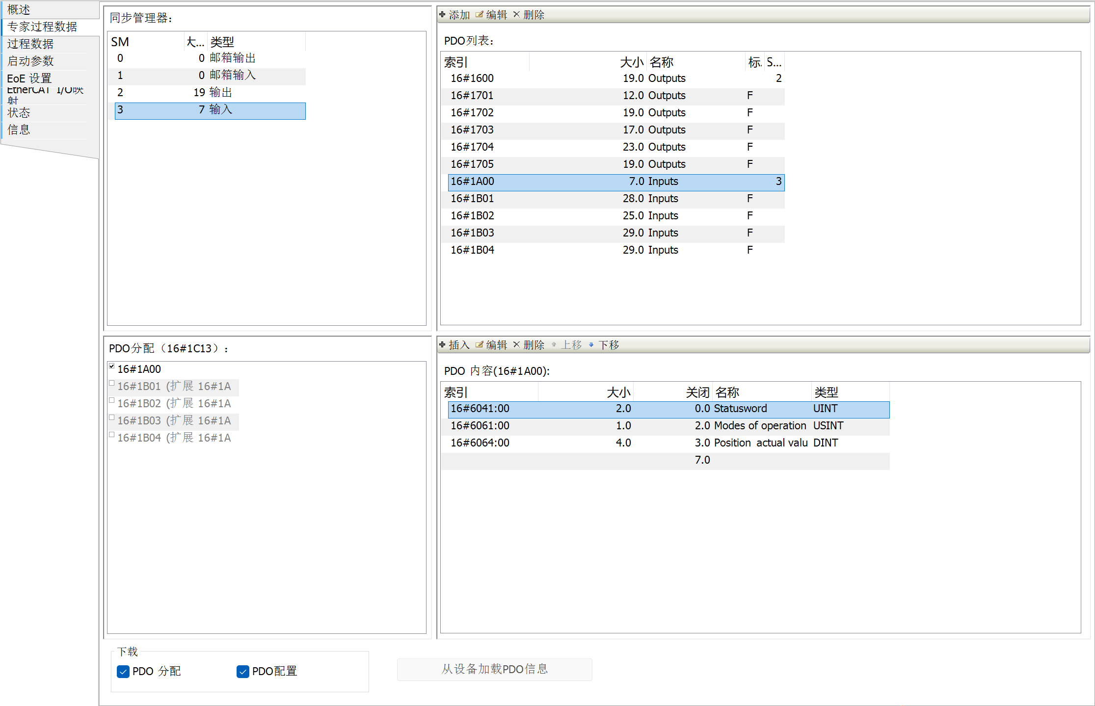Click the 从设备加载PDO信息 button
Image resolution: width=1095 pixels, height=706 pixels.
point(494,669)
